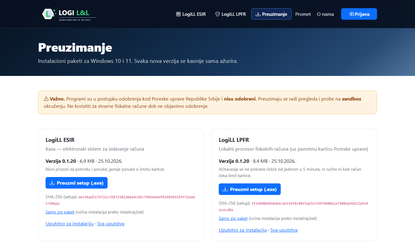Click the warning triangle icon before Važno
The width and height of the screenshot is (415, 249).
pos(46,99)
